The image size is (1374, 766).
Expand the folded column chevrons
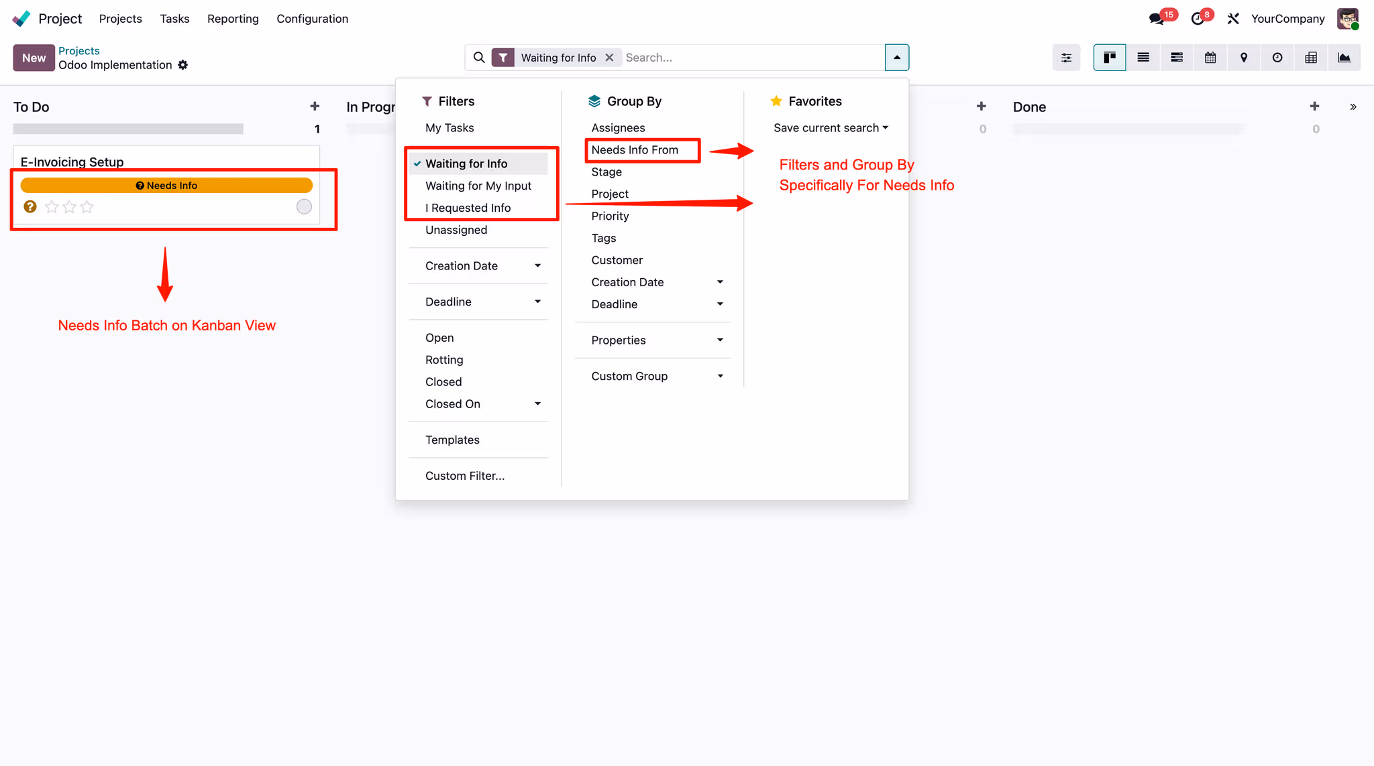(1353, 107)
